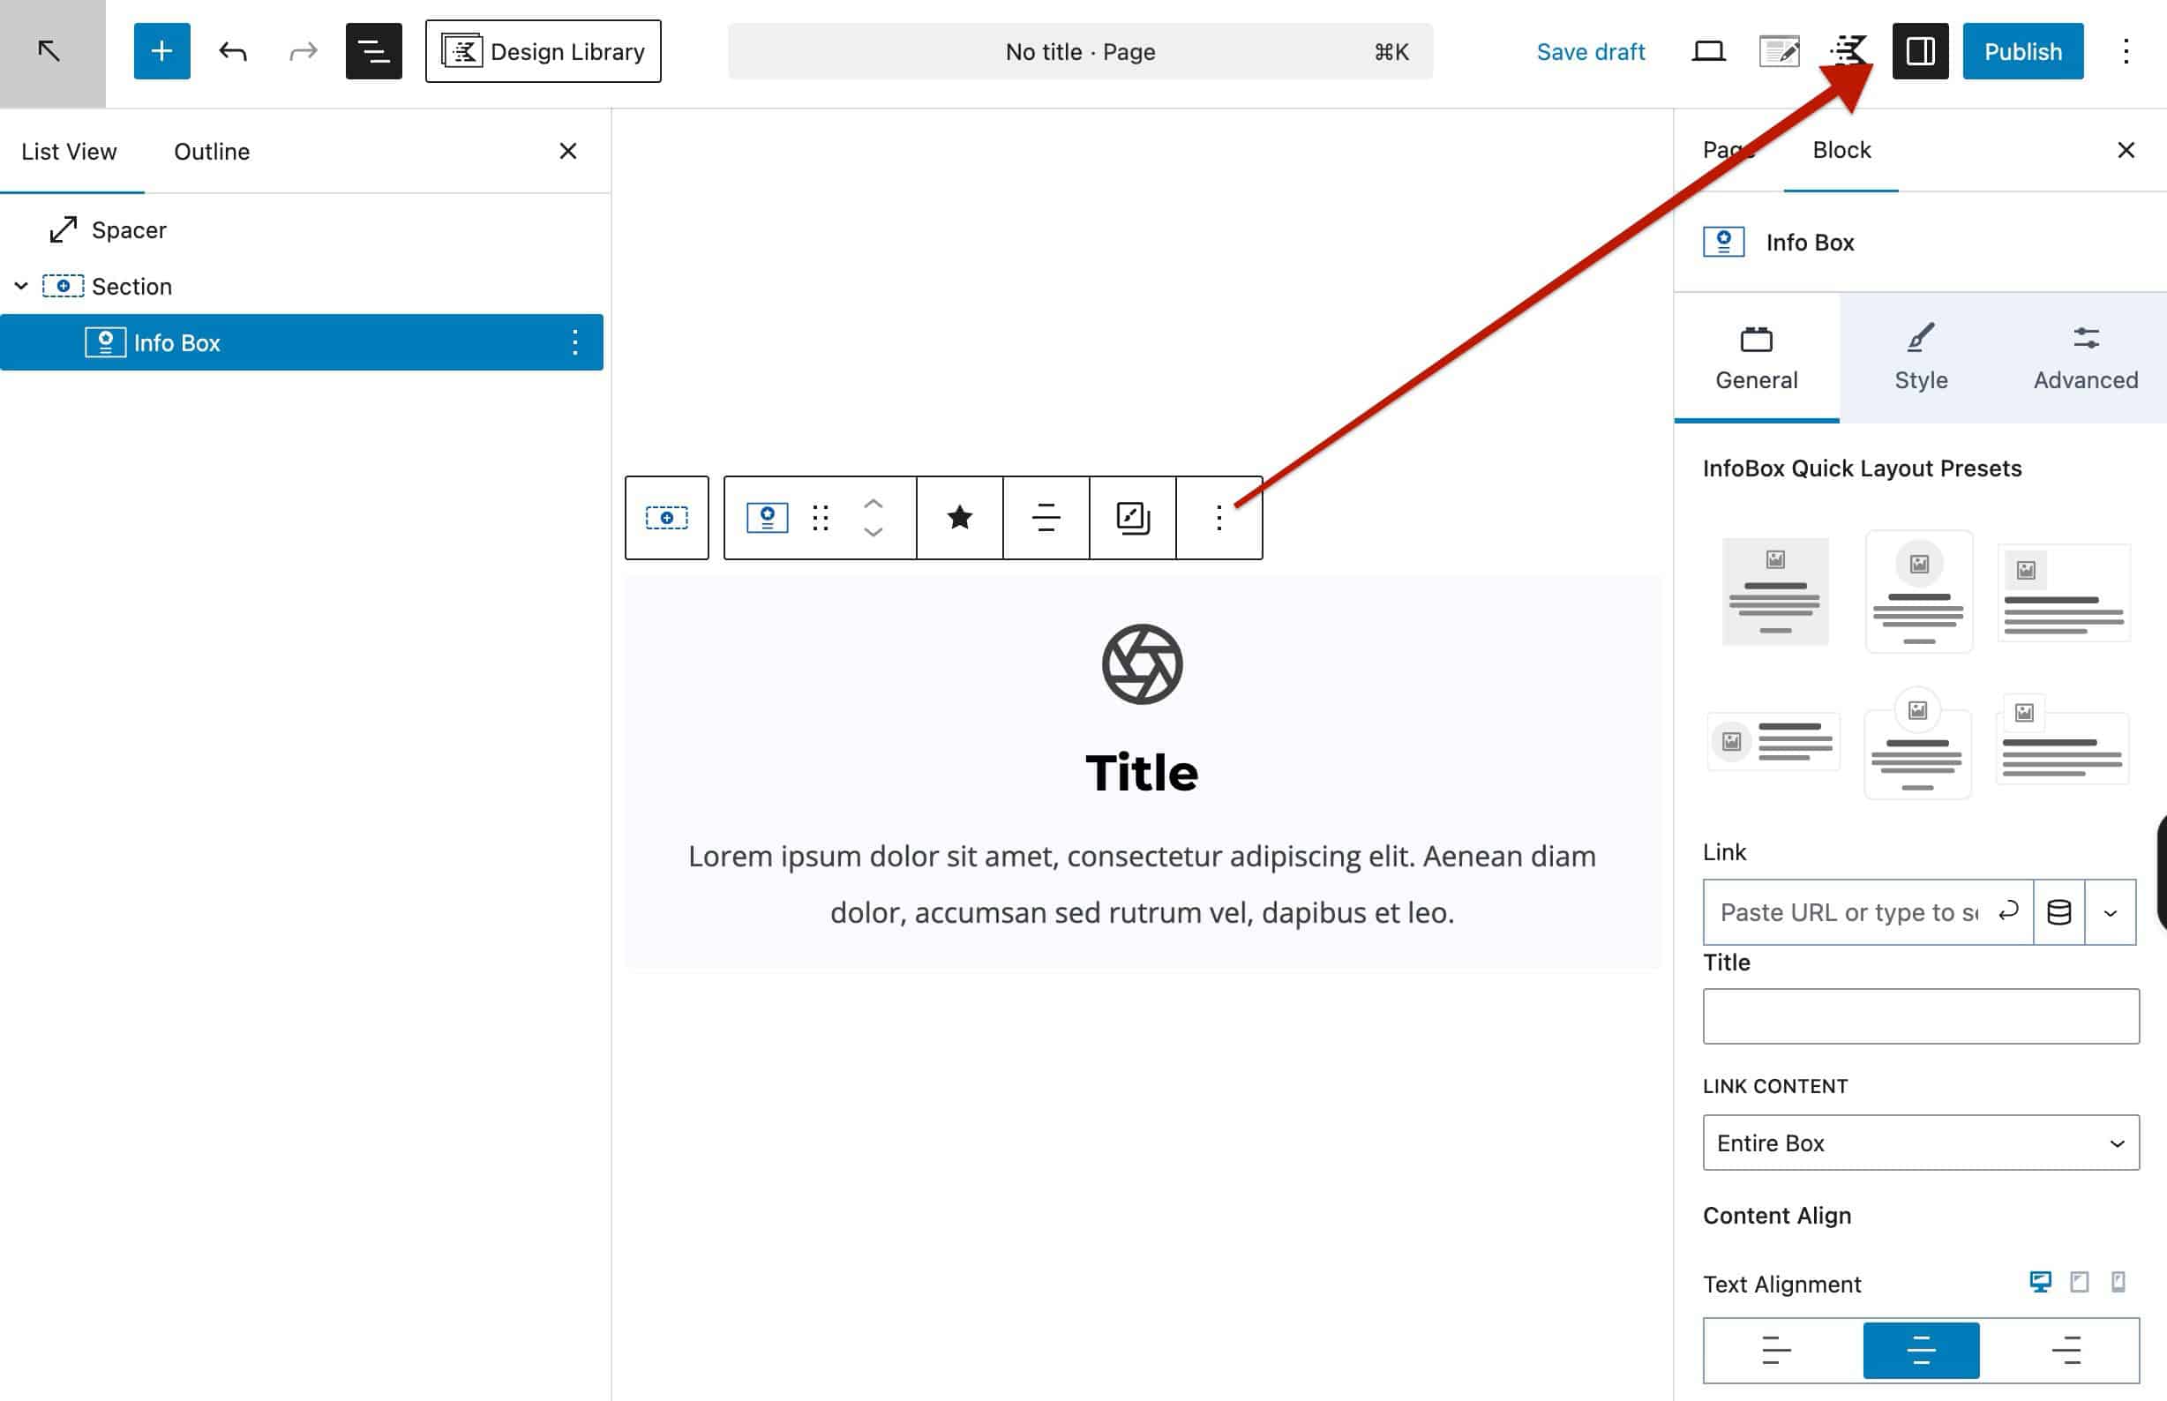Click the Save draft link
Viewport: 2167px width, 1401px height.
pyautogui.click(x=1590, y=52)
